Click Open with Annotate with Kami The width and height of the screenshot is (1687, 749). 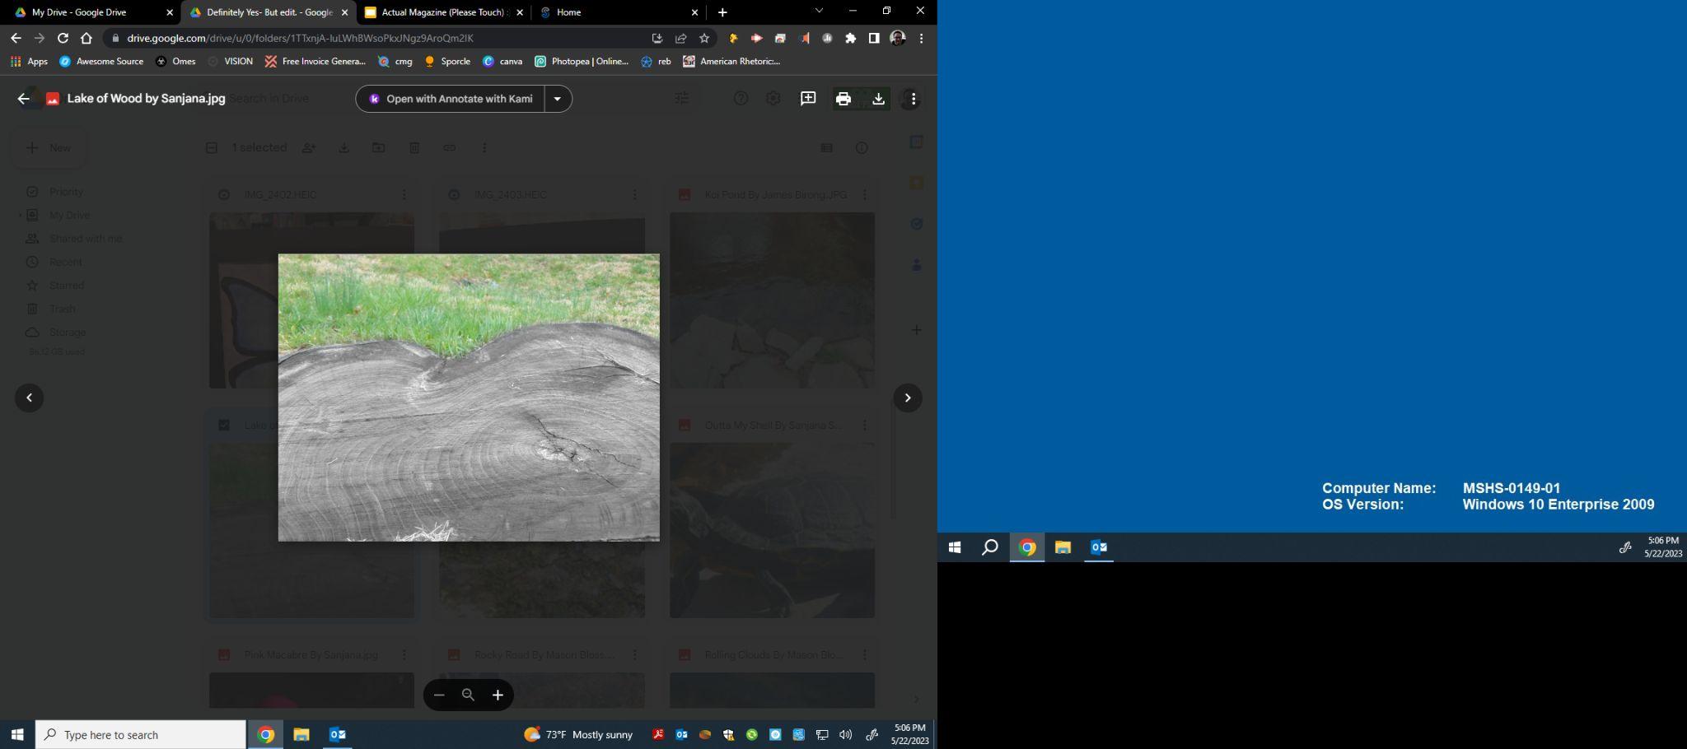[x=451, y=99]
